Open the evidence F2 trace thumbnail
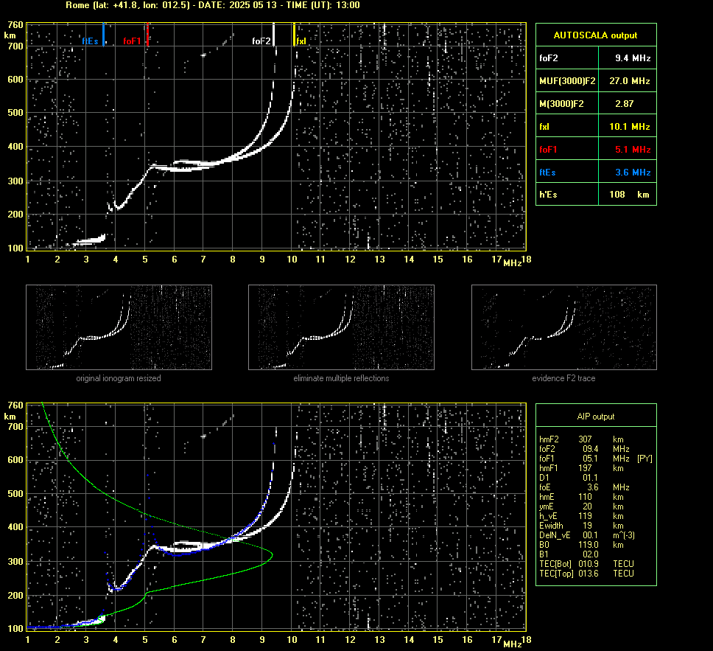 tap(564, 327)
